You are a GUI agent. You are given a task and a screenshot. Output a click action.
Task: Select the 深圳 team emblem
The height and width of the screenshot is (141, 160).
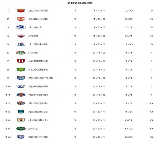[x=21, y=36]
